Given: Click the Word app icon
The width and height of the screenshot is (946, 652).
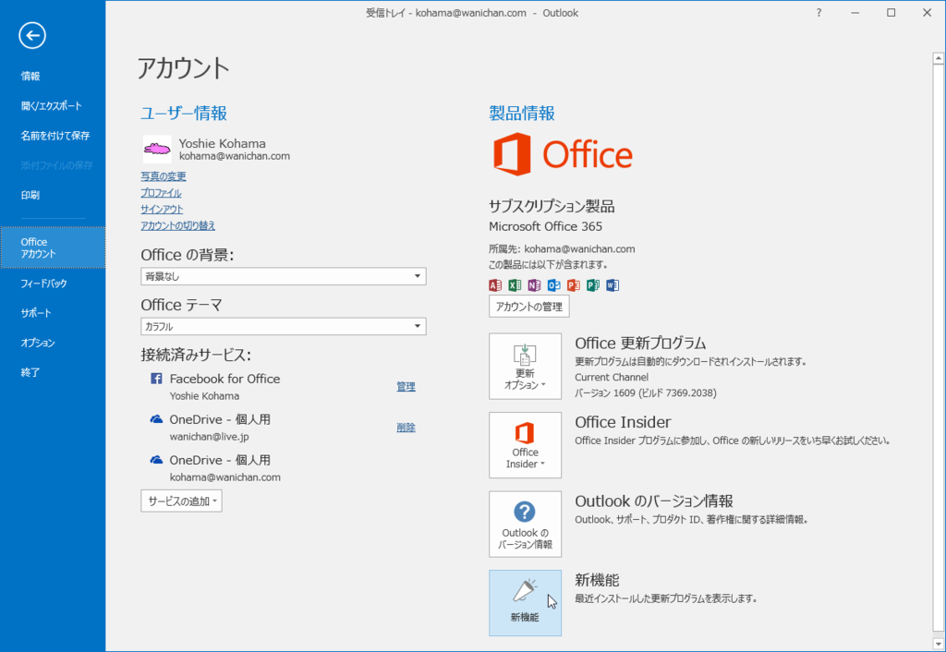Looking at the screenshot, I should pyautogui.click(x=612, y=285).
